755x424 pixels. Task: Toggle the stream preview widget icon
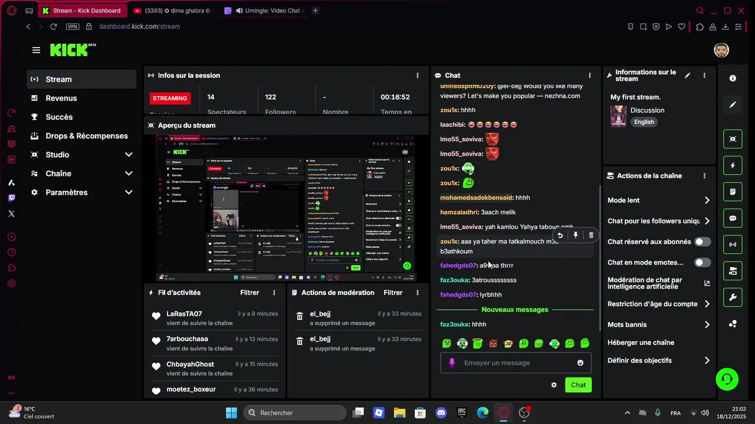(x=733, y=139)
